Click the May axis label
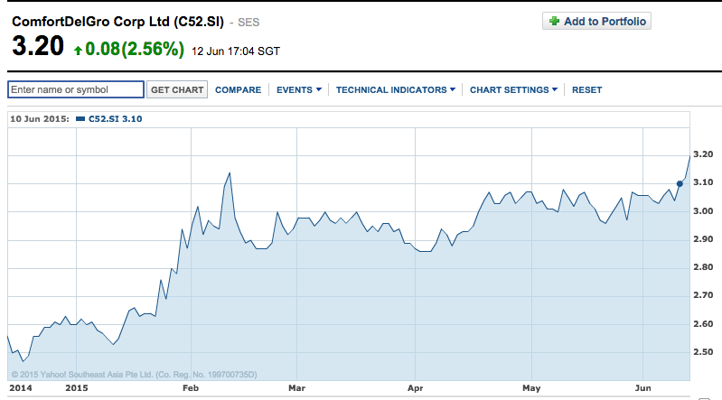Viewport: 722px width, 400px height. click(531, 388)
